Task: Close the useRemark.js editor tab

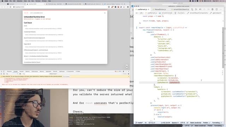Action: pyautogui.click(x=149, y=10)
